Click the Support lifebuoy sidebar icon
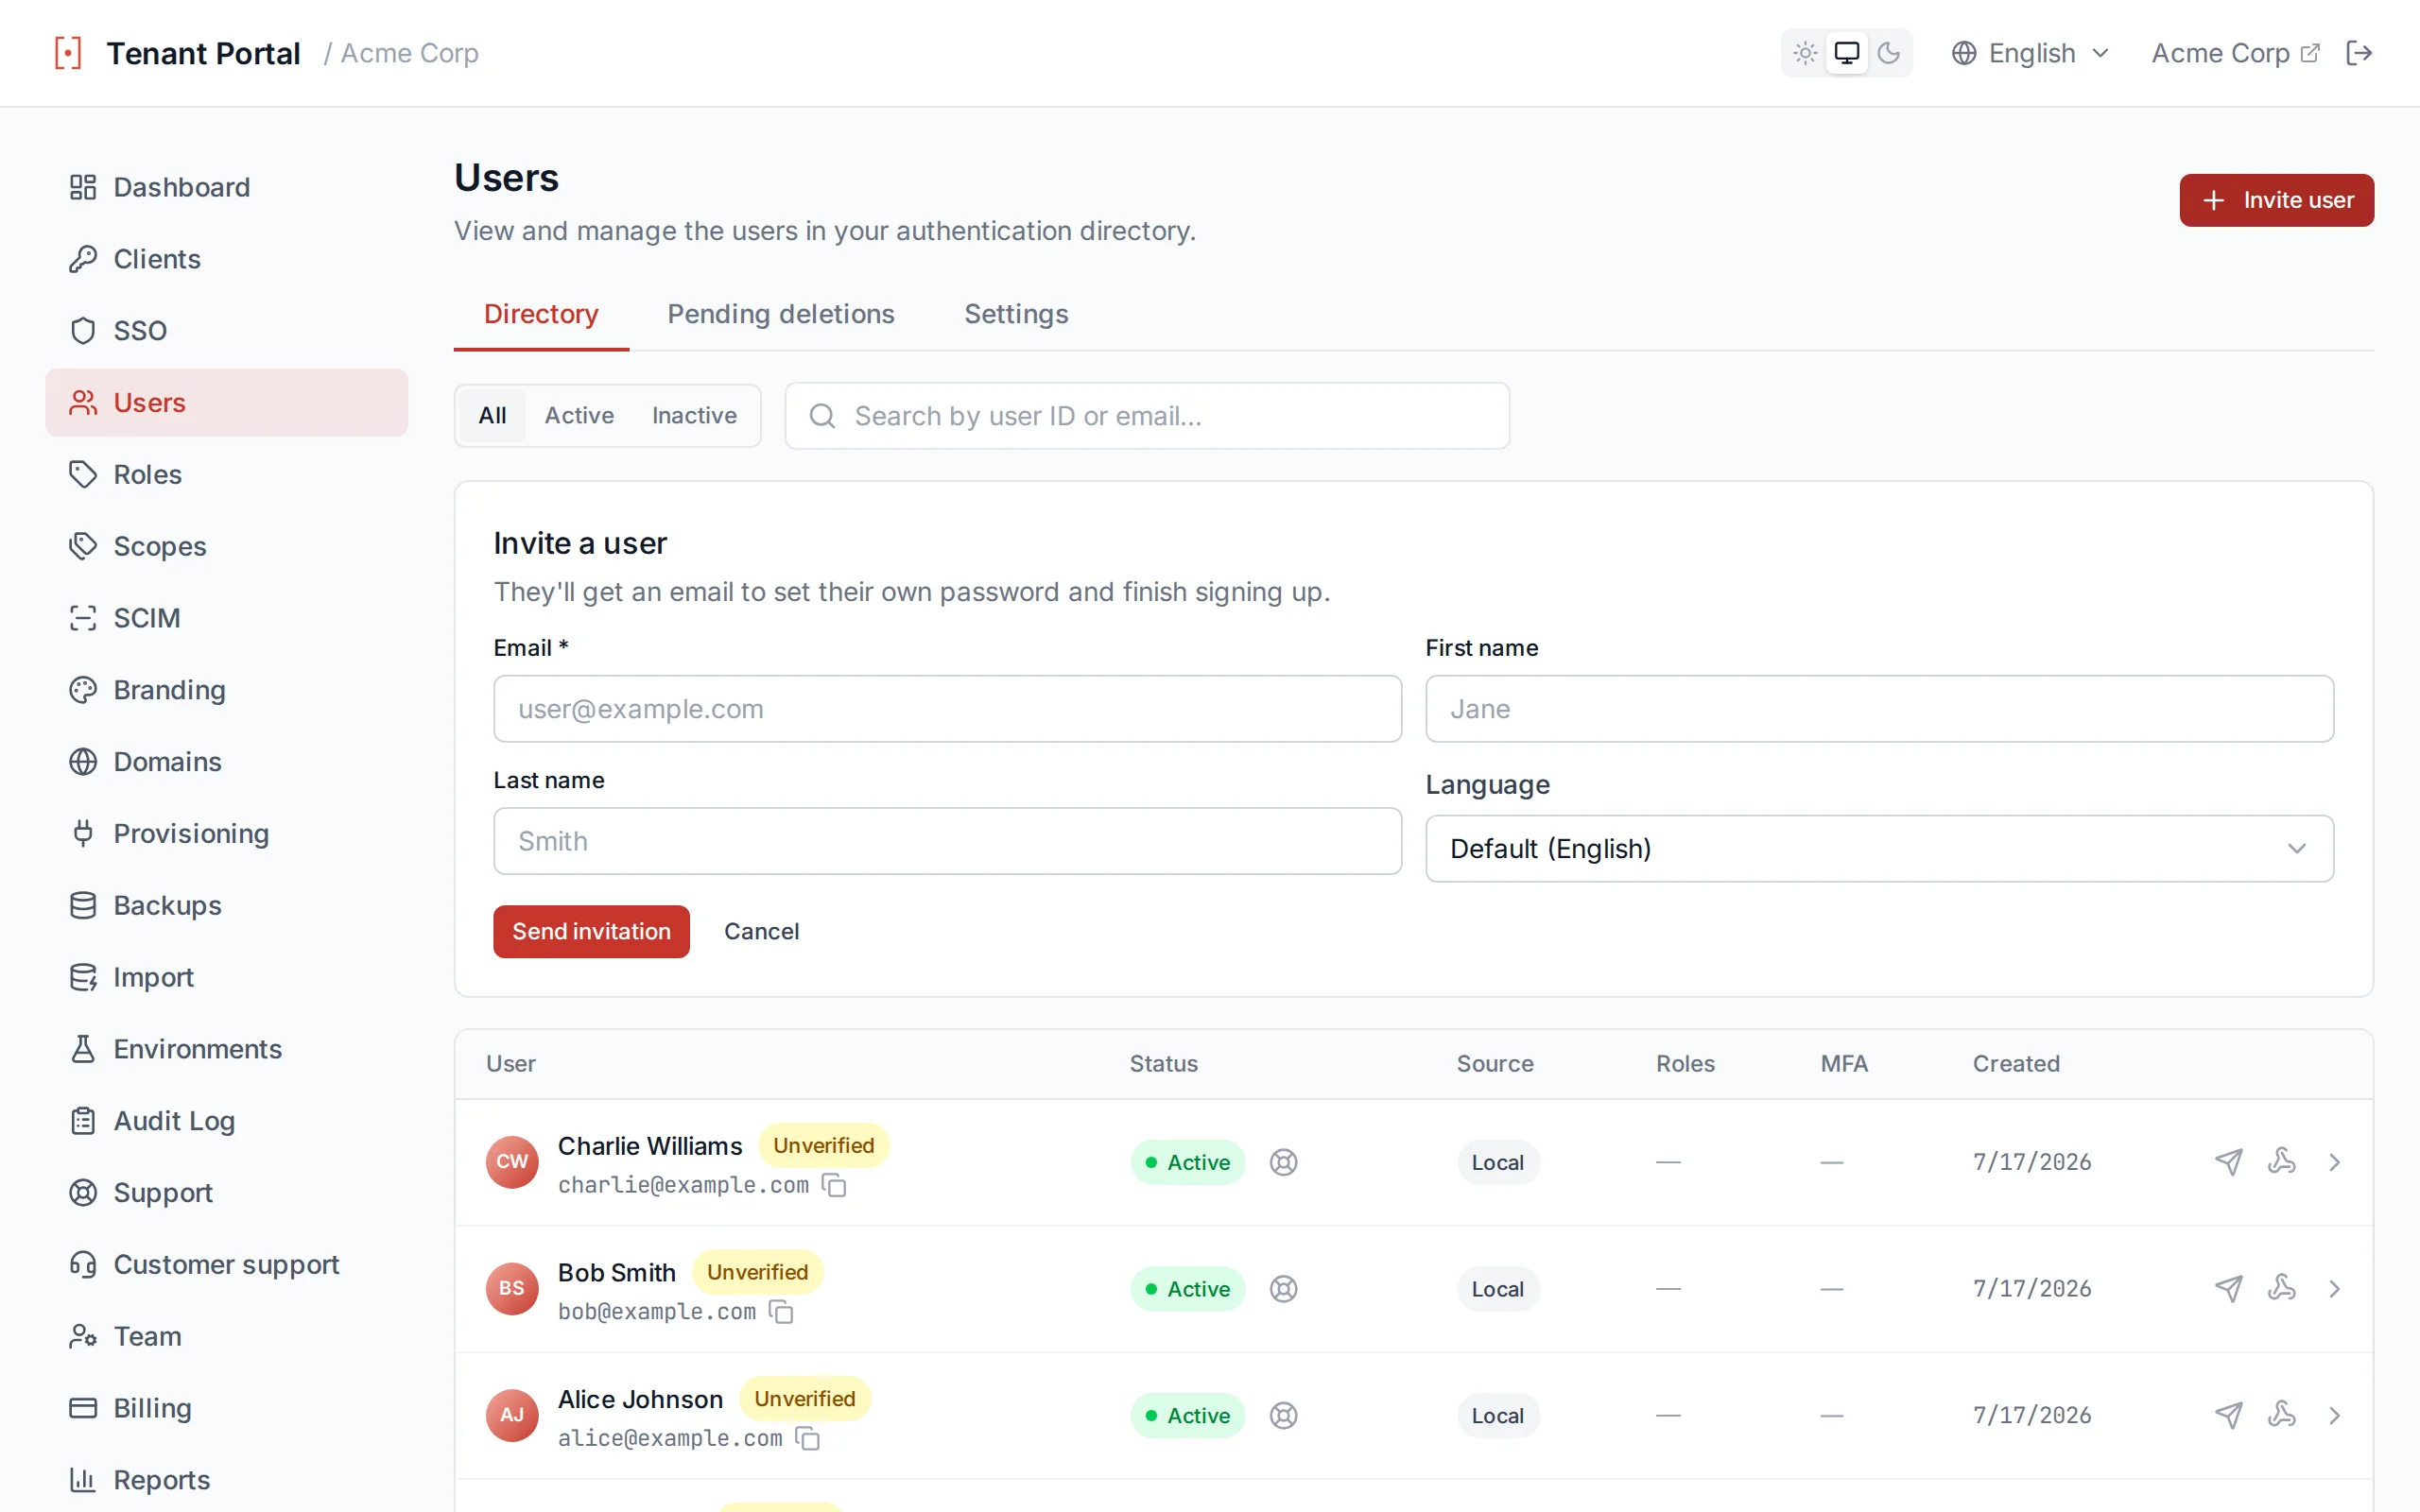This screenshot has height=1512, width=2420. pyautogui.click(x=83, y=1193)
